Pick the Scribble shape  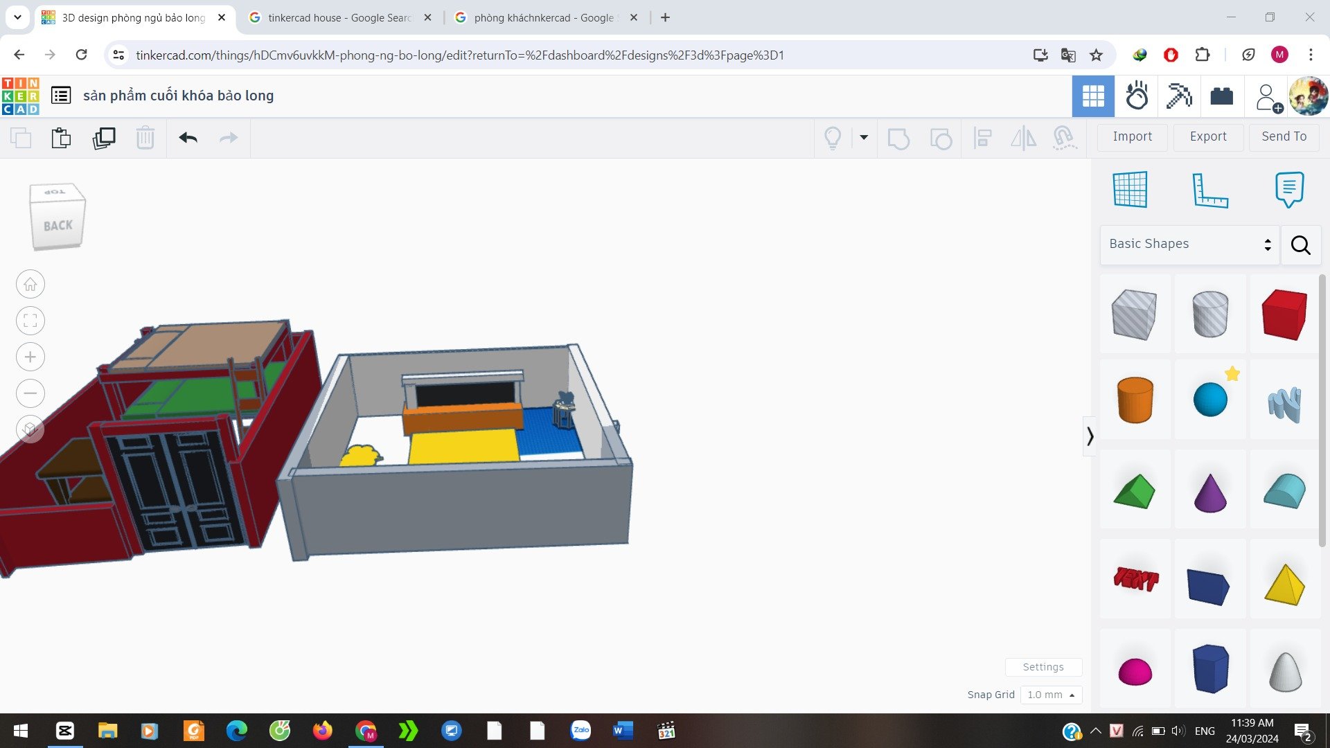pyautogui.click(x=1285, y=404)
